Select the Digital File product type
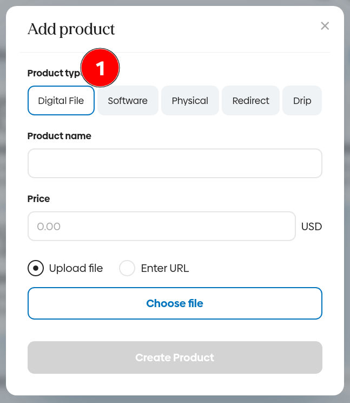350x403 pixels. coord(61,101)
